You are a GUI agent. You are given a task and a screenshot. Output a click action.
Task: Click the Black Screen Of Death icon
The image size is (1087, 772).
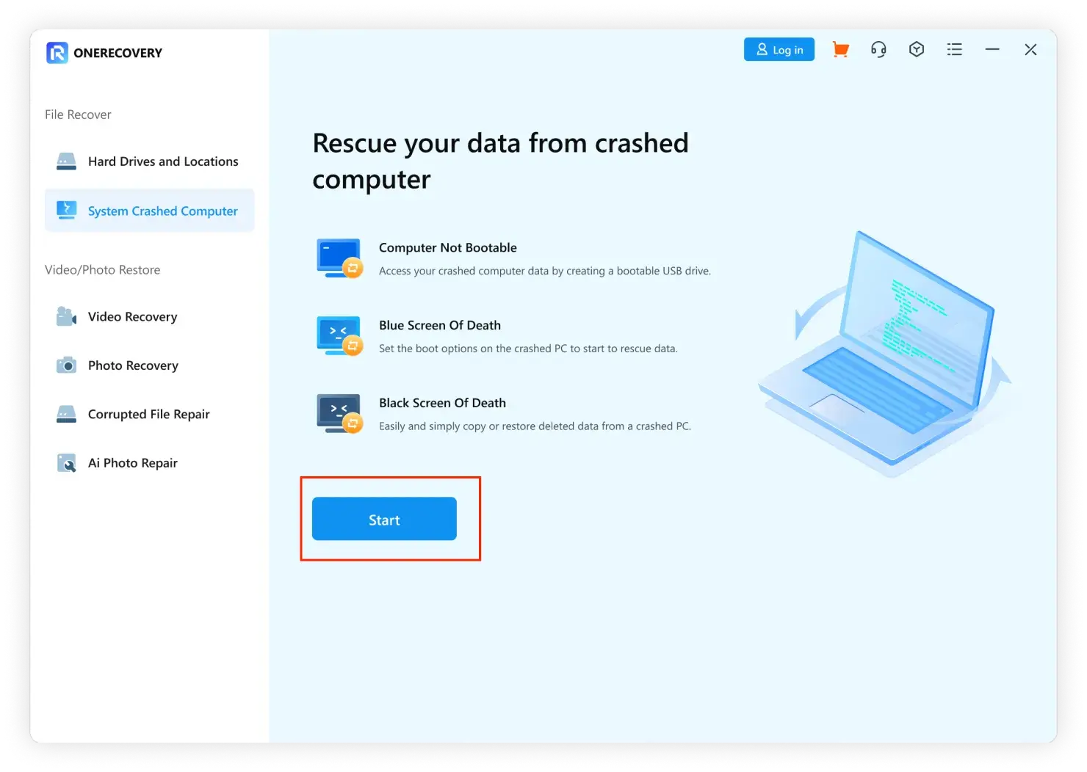tap(339, 413)
